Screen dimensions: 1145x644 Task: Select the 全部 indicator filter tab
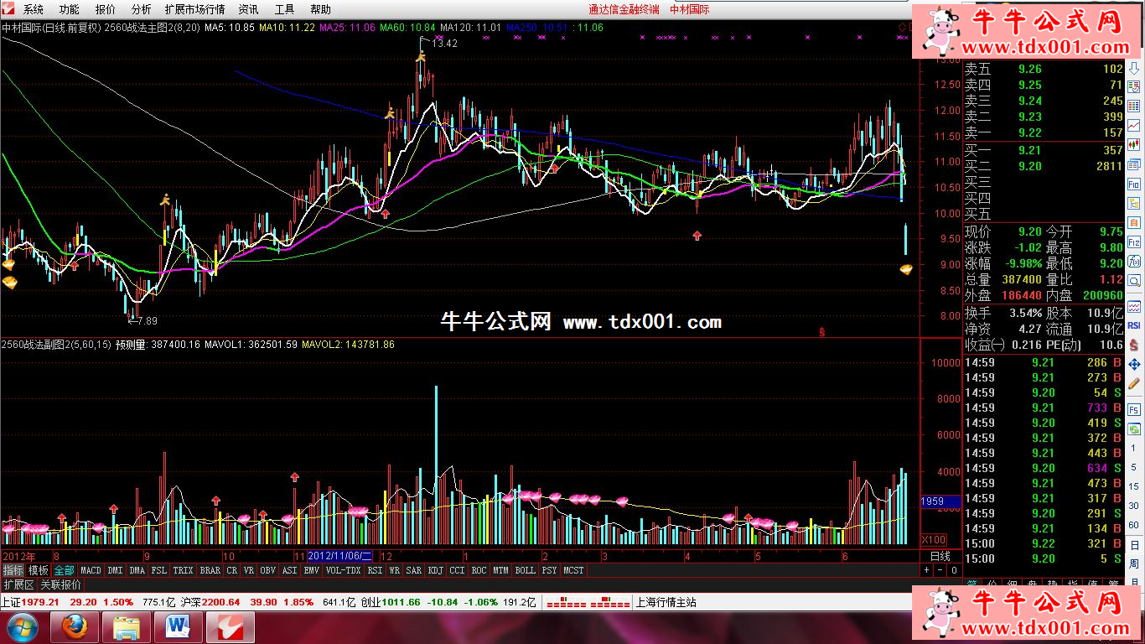(64, 570)
